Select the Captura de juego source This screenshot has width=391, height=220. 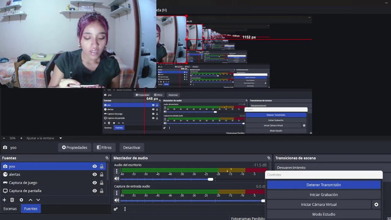pyautogui.click(x=53, y=182)
